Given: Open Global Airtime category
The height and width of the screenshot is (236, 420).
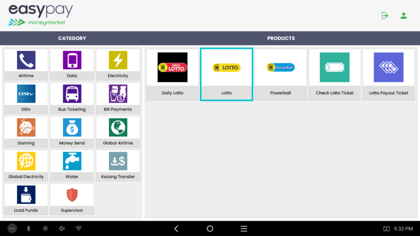Looking at the screenshot, I should coord(118,132).
